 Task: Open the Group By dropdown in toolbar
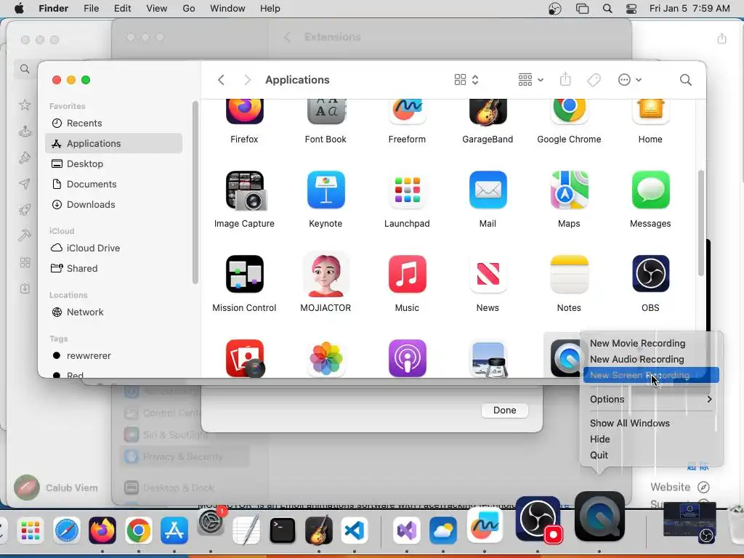[530, 80]
